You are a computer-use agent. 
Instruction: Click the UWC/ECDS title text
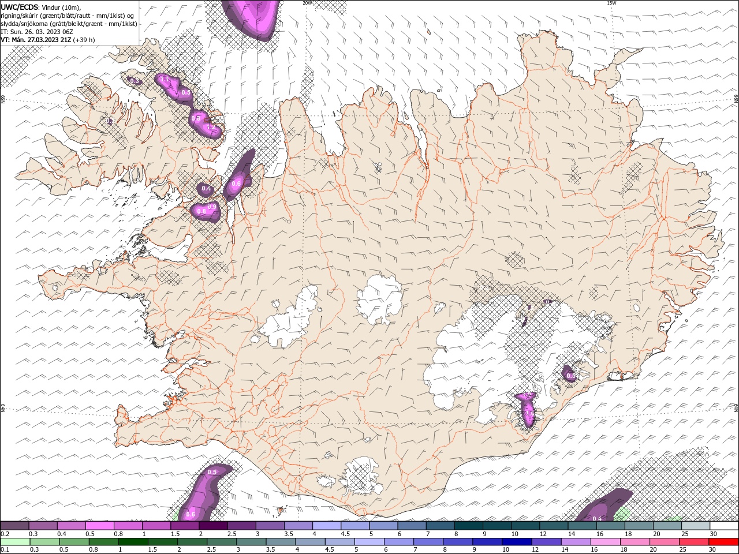click(20, 7)
